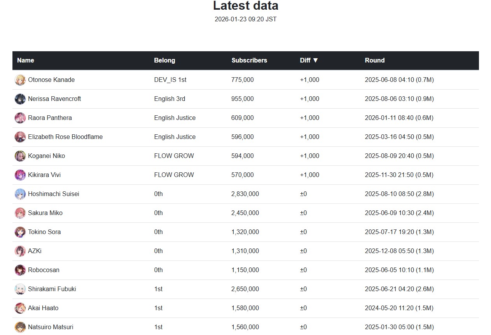Sort table by Name column header
491x335 pixels.
[26, 61]
